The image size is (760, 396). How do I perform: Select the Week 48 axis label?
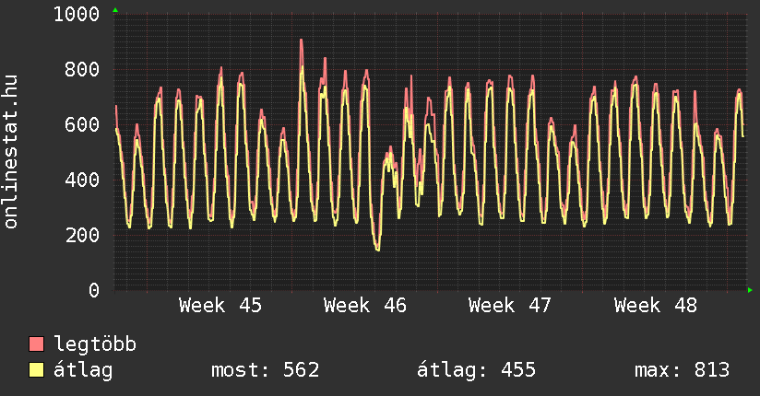point(656,306)
